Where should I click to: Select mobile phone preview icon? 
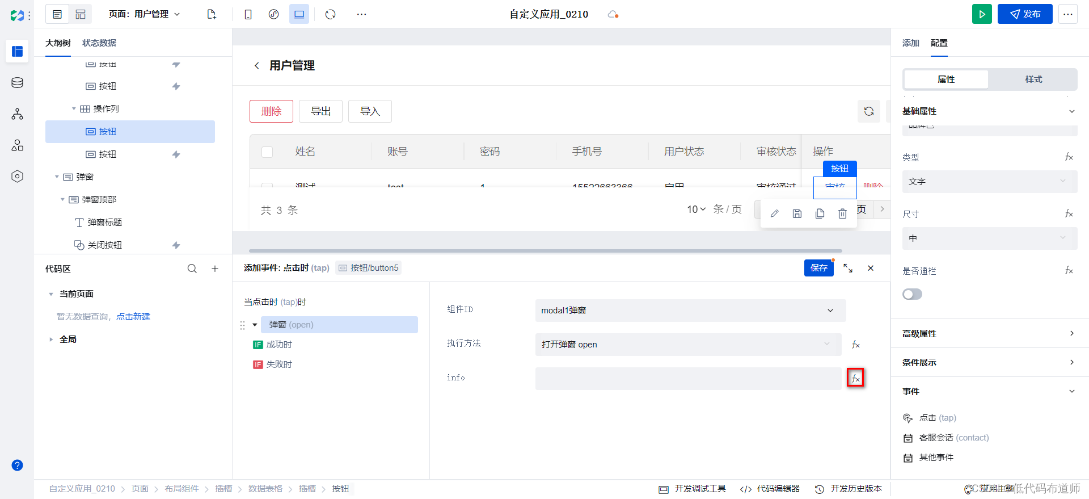[248, 14]
